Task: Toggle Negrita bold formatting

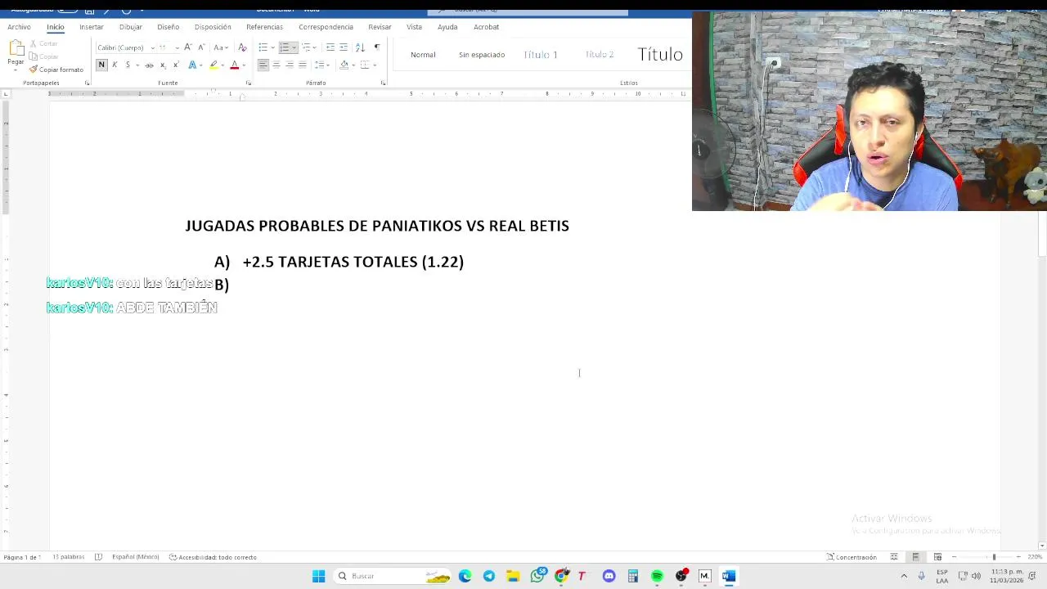Action: (101, 65)
